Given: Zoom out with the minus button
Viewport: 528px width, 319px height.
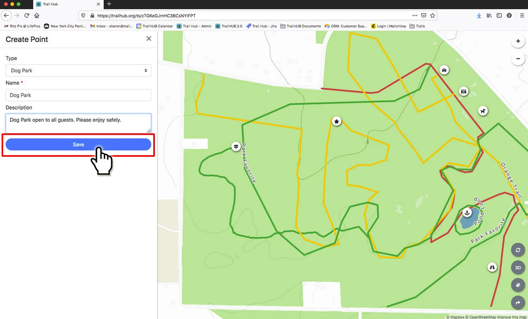Looking at the screenshot, I should tap(518, 59).
